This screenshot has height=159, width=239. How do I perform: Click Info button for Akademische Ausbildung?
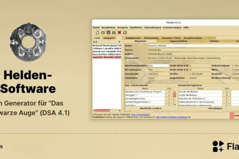tap(169, 92)
